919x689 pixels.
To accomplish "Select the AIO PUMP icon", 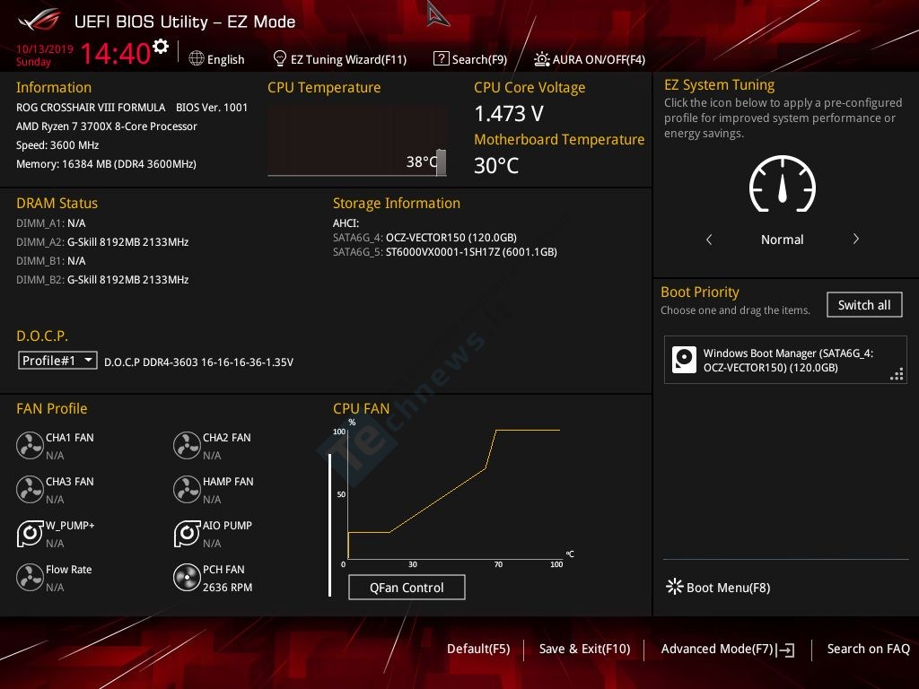I will click(187, 533).
